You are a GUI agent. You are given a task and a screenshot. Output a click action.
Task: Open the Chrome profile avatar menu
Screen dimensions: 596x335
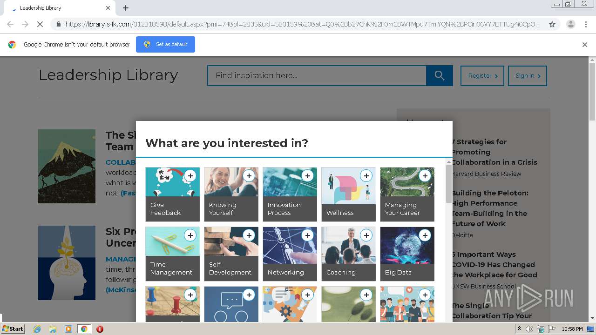570,24
